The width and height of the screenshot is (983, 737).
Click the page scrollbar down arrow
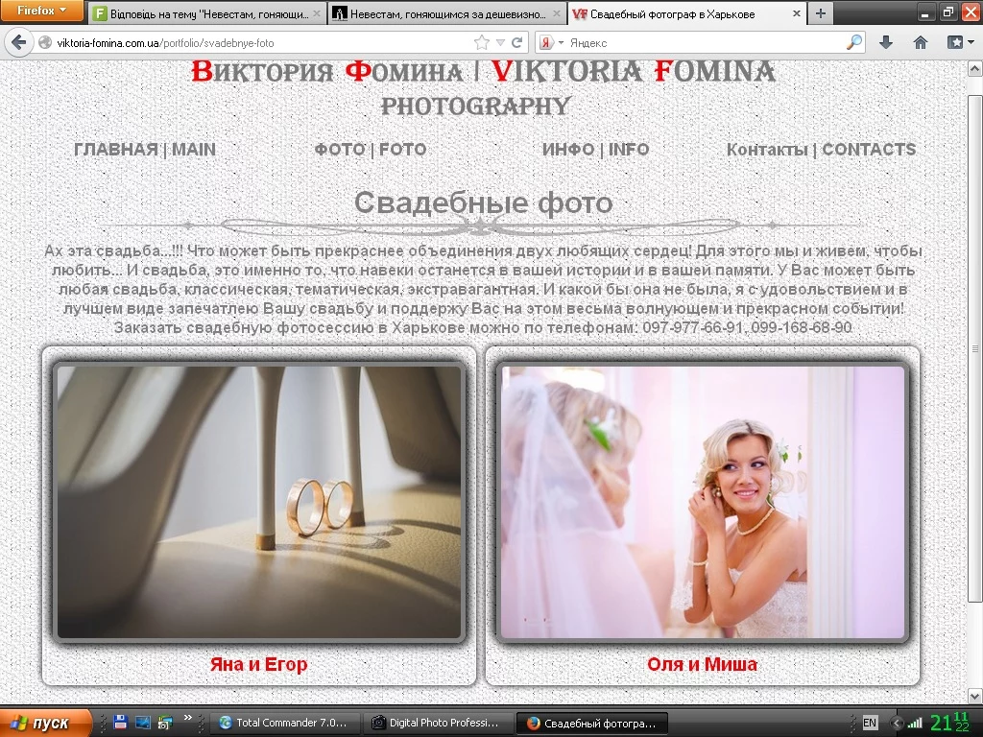tap(975, 696)
